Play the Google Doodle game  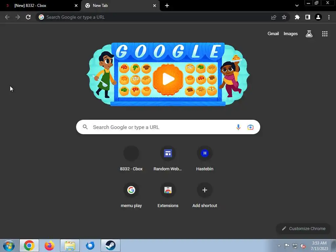(x=168, y=79)
